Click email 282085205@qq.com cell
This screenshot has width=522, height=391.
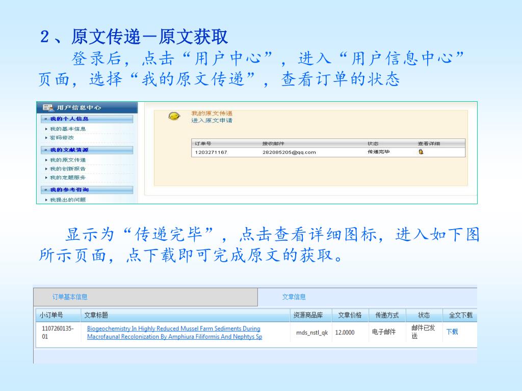click(x=289, y=152)
